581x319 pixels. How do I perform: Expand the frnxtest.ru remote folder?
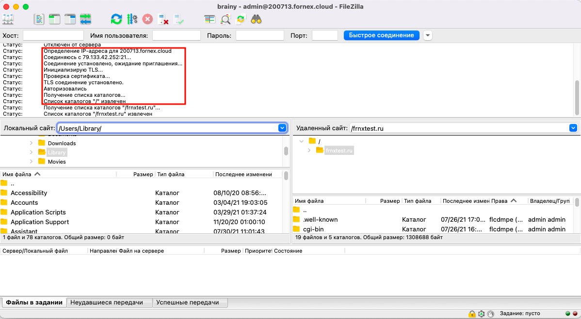309,151
